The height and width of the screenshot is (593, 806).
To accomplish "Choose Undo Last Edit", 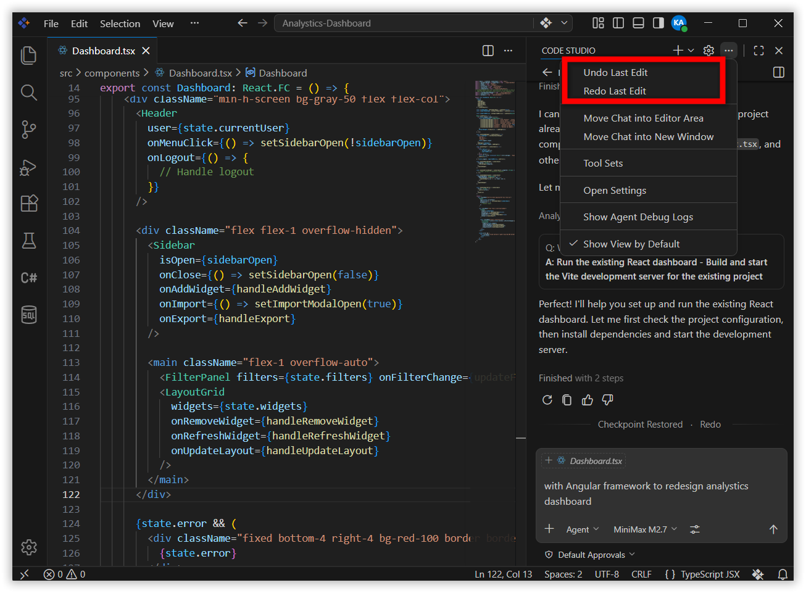I will pos(649,73).
